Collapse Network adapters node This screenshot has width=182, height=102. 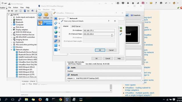point(11,50)
